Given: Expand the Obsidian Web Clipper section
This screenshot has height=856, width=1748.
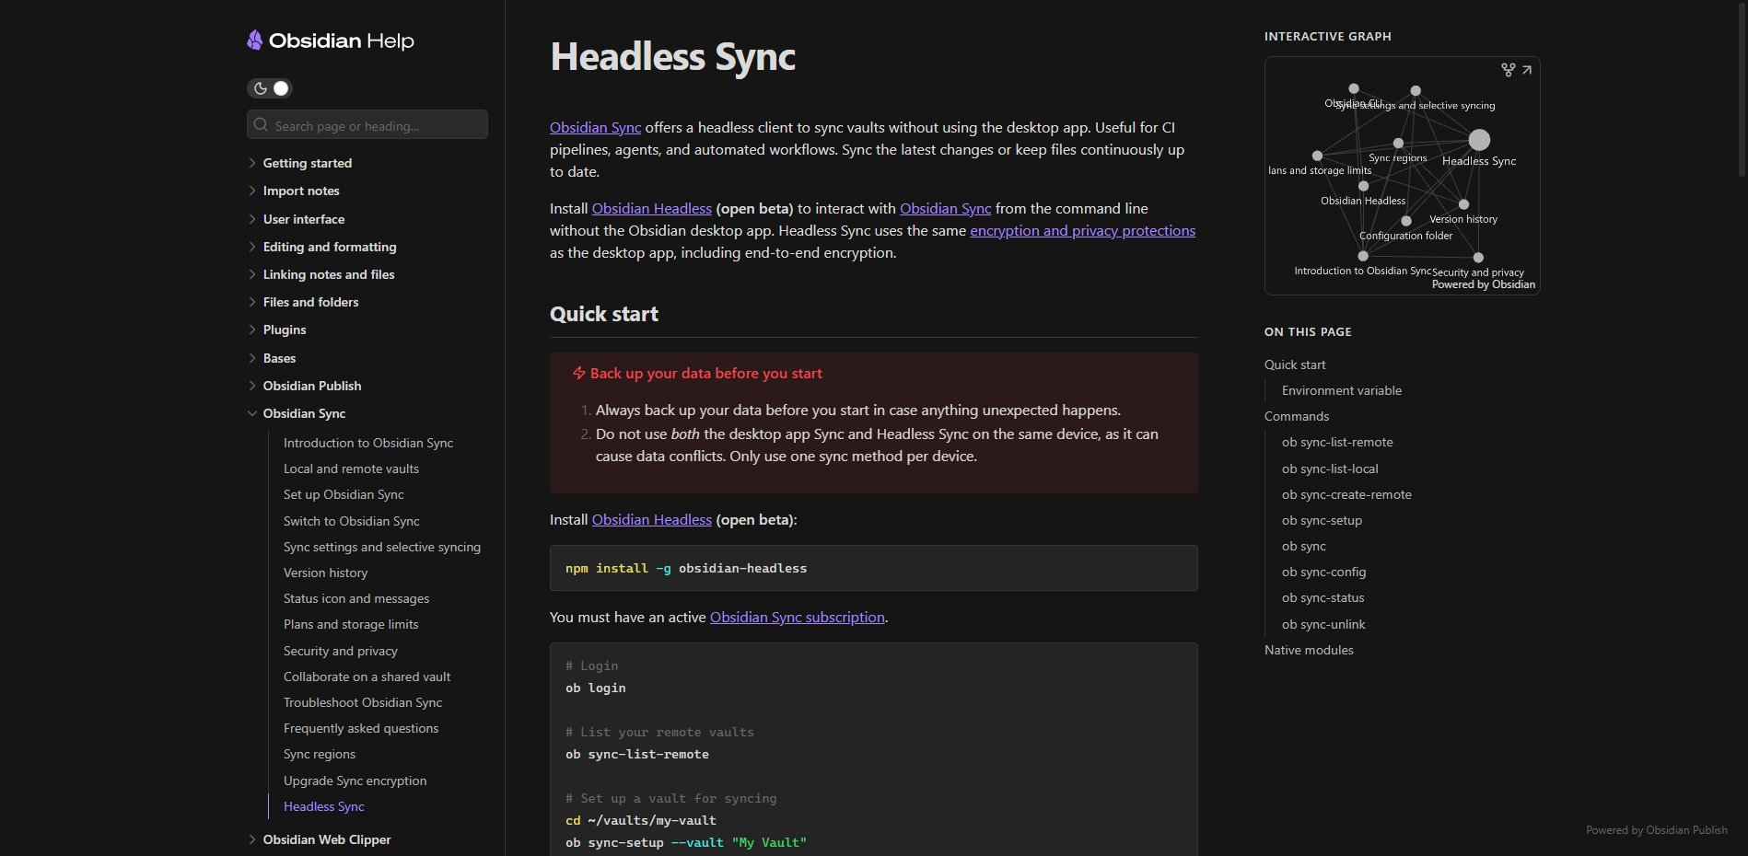Looking at the screenshot, I should coord(252,839).
